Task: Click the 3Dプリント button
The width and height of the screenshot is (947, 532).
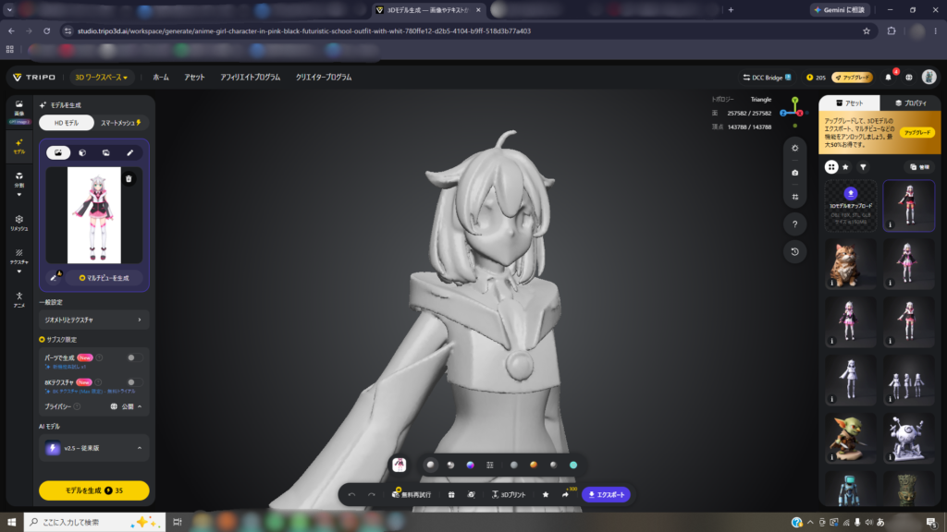Action: tap(509, 495)
